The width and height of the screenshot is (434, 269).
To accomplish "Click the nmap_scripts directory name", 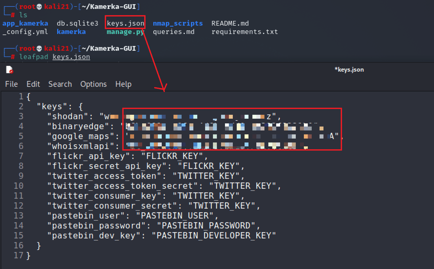I will tap(178, 23).
